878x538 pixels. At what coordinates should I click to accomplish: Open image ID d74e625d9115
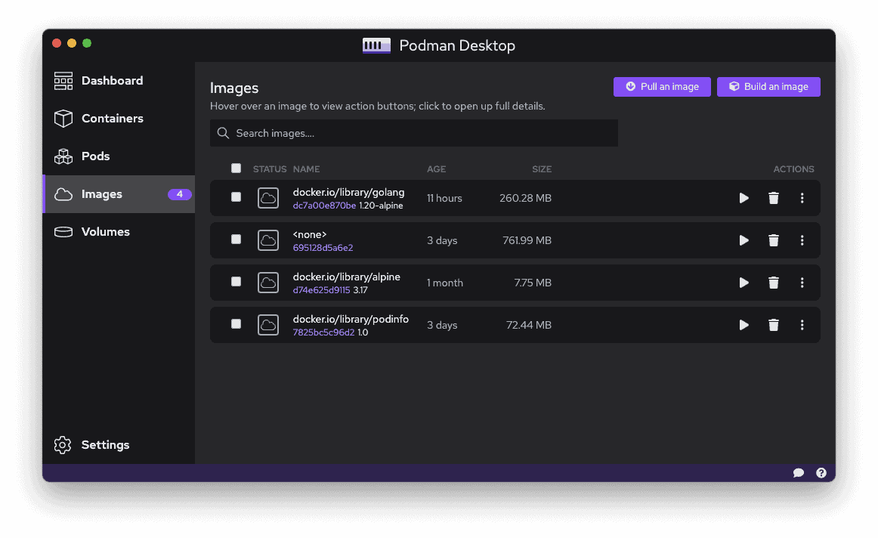tap(321, 290)
